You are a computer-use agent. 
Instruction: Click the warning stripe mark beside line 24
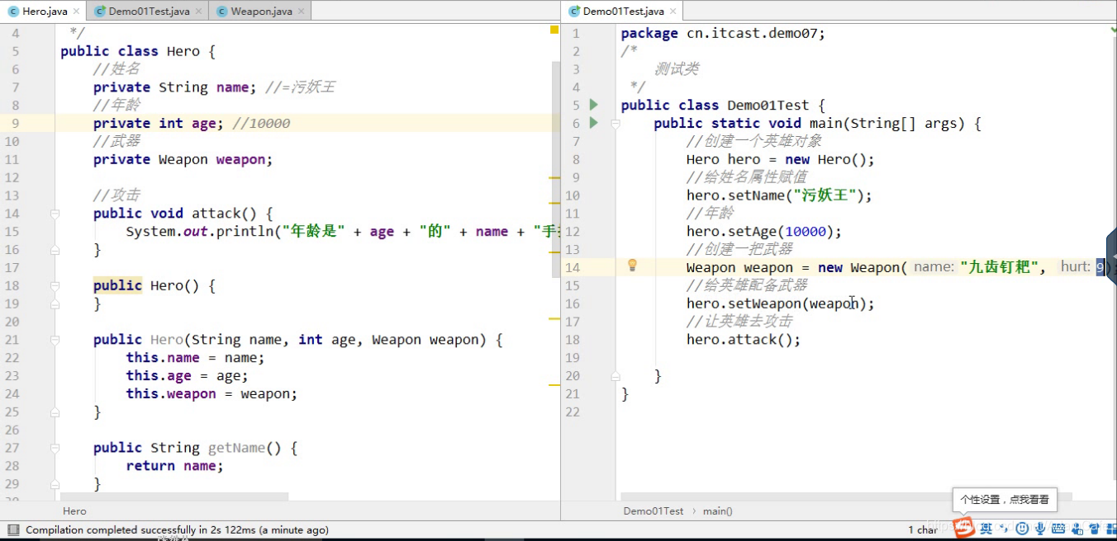click(x=554, y=384)
